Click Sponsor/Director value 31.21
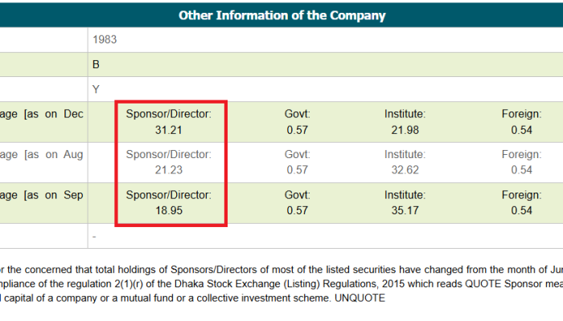Image resolution: width=563 pixels, height=321 pixels. tap(169, 129)
